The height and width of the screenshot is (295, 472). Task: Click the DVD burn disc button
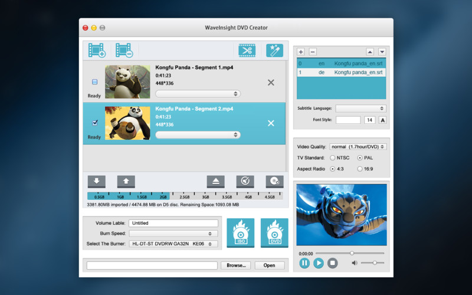click(274, 233)
